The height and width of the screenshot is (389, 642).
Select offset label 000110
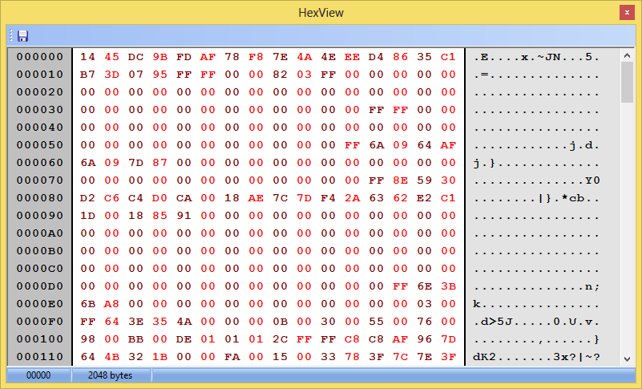40,356
